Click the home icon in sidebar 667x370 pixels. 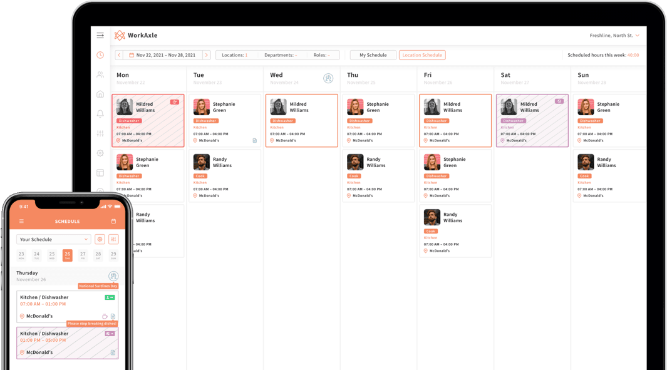(100, 95)
